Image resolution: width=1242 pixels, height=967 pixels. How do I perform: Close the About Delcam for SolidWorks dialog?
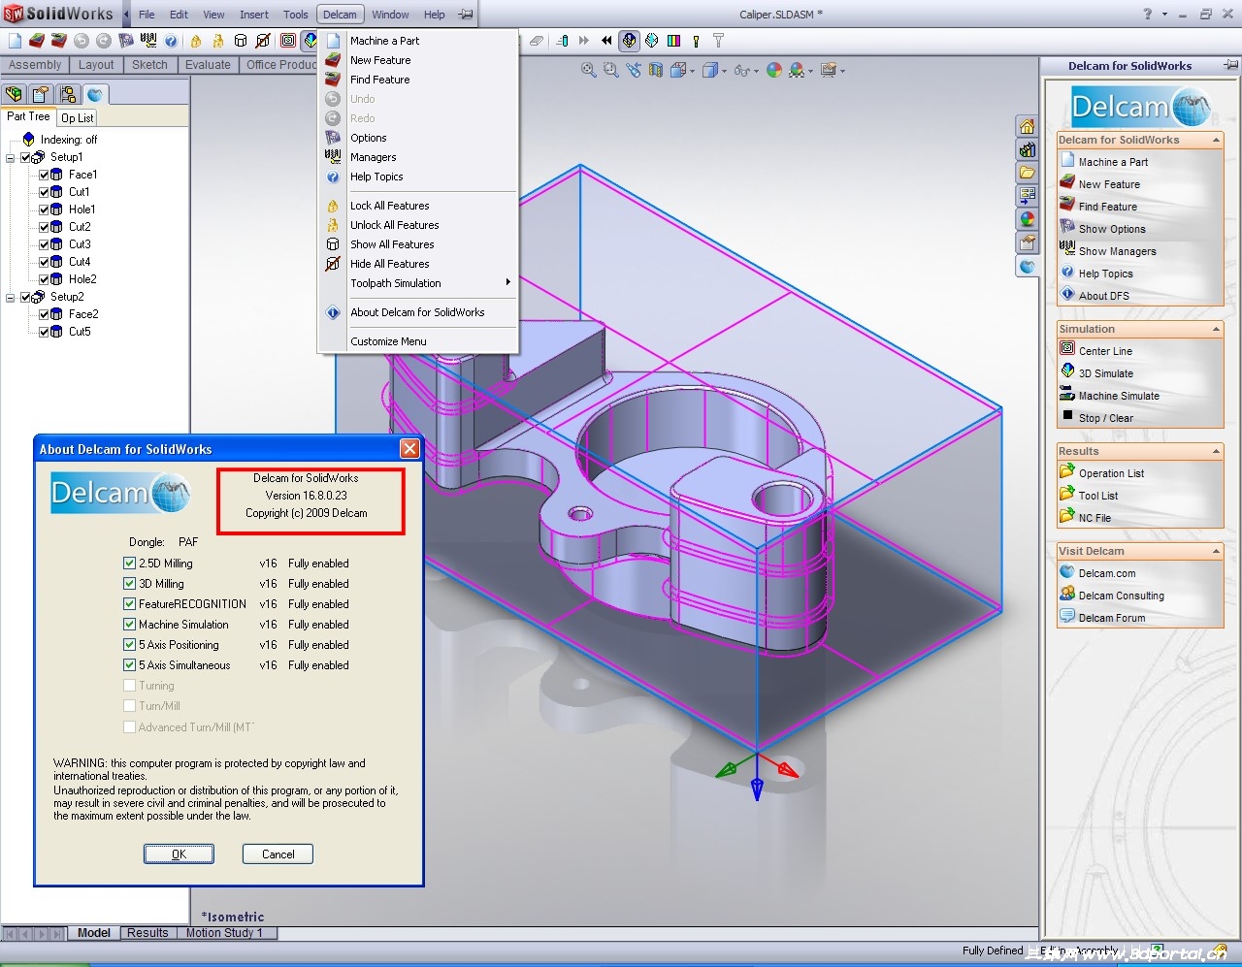(409, 448)
